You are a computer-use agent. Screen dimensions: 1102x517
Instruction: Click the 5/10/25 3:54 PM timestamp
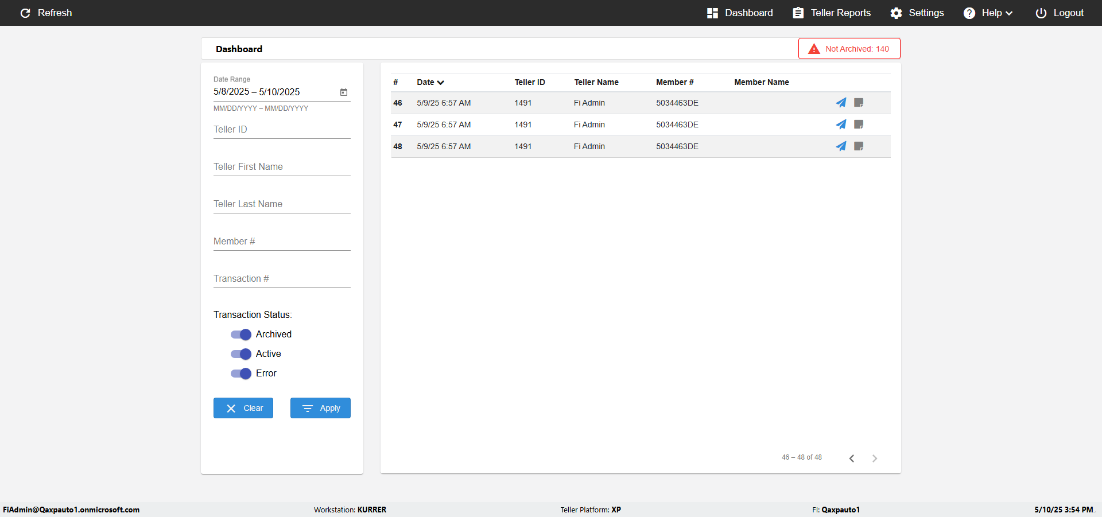click(x=1064, y=510)
